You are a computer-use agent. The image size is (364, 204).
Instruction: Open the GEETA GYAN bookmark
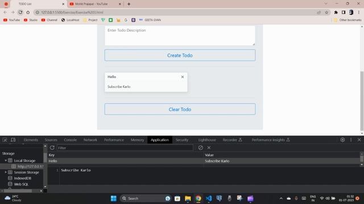pos(150,20)
